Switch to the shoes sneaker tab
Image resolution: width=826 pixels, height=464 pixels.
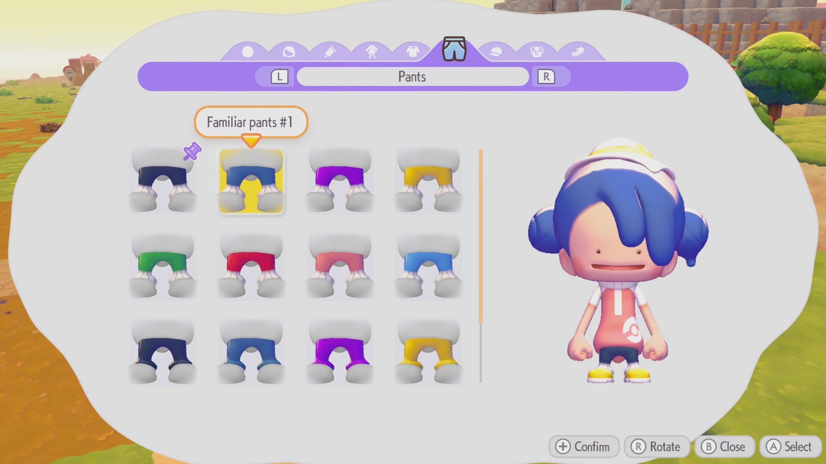point(578,52)
